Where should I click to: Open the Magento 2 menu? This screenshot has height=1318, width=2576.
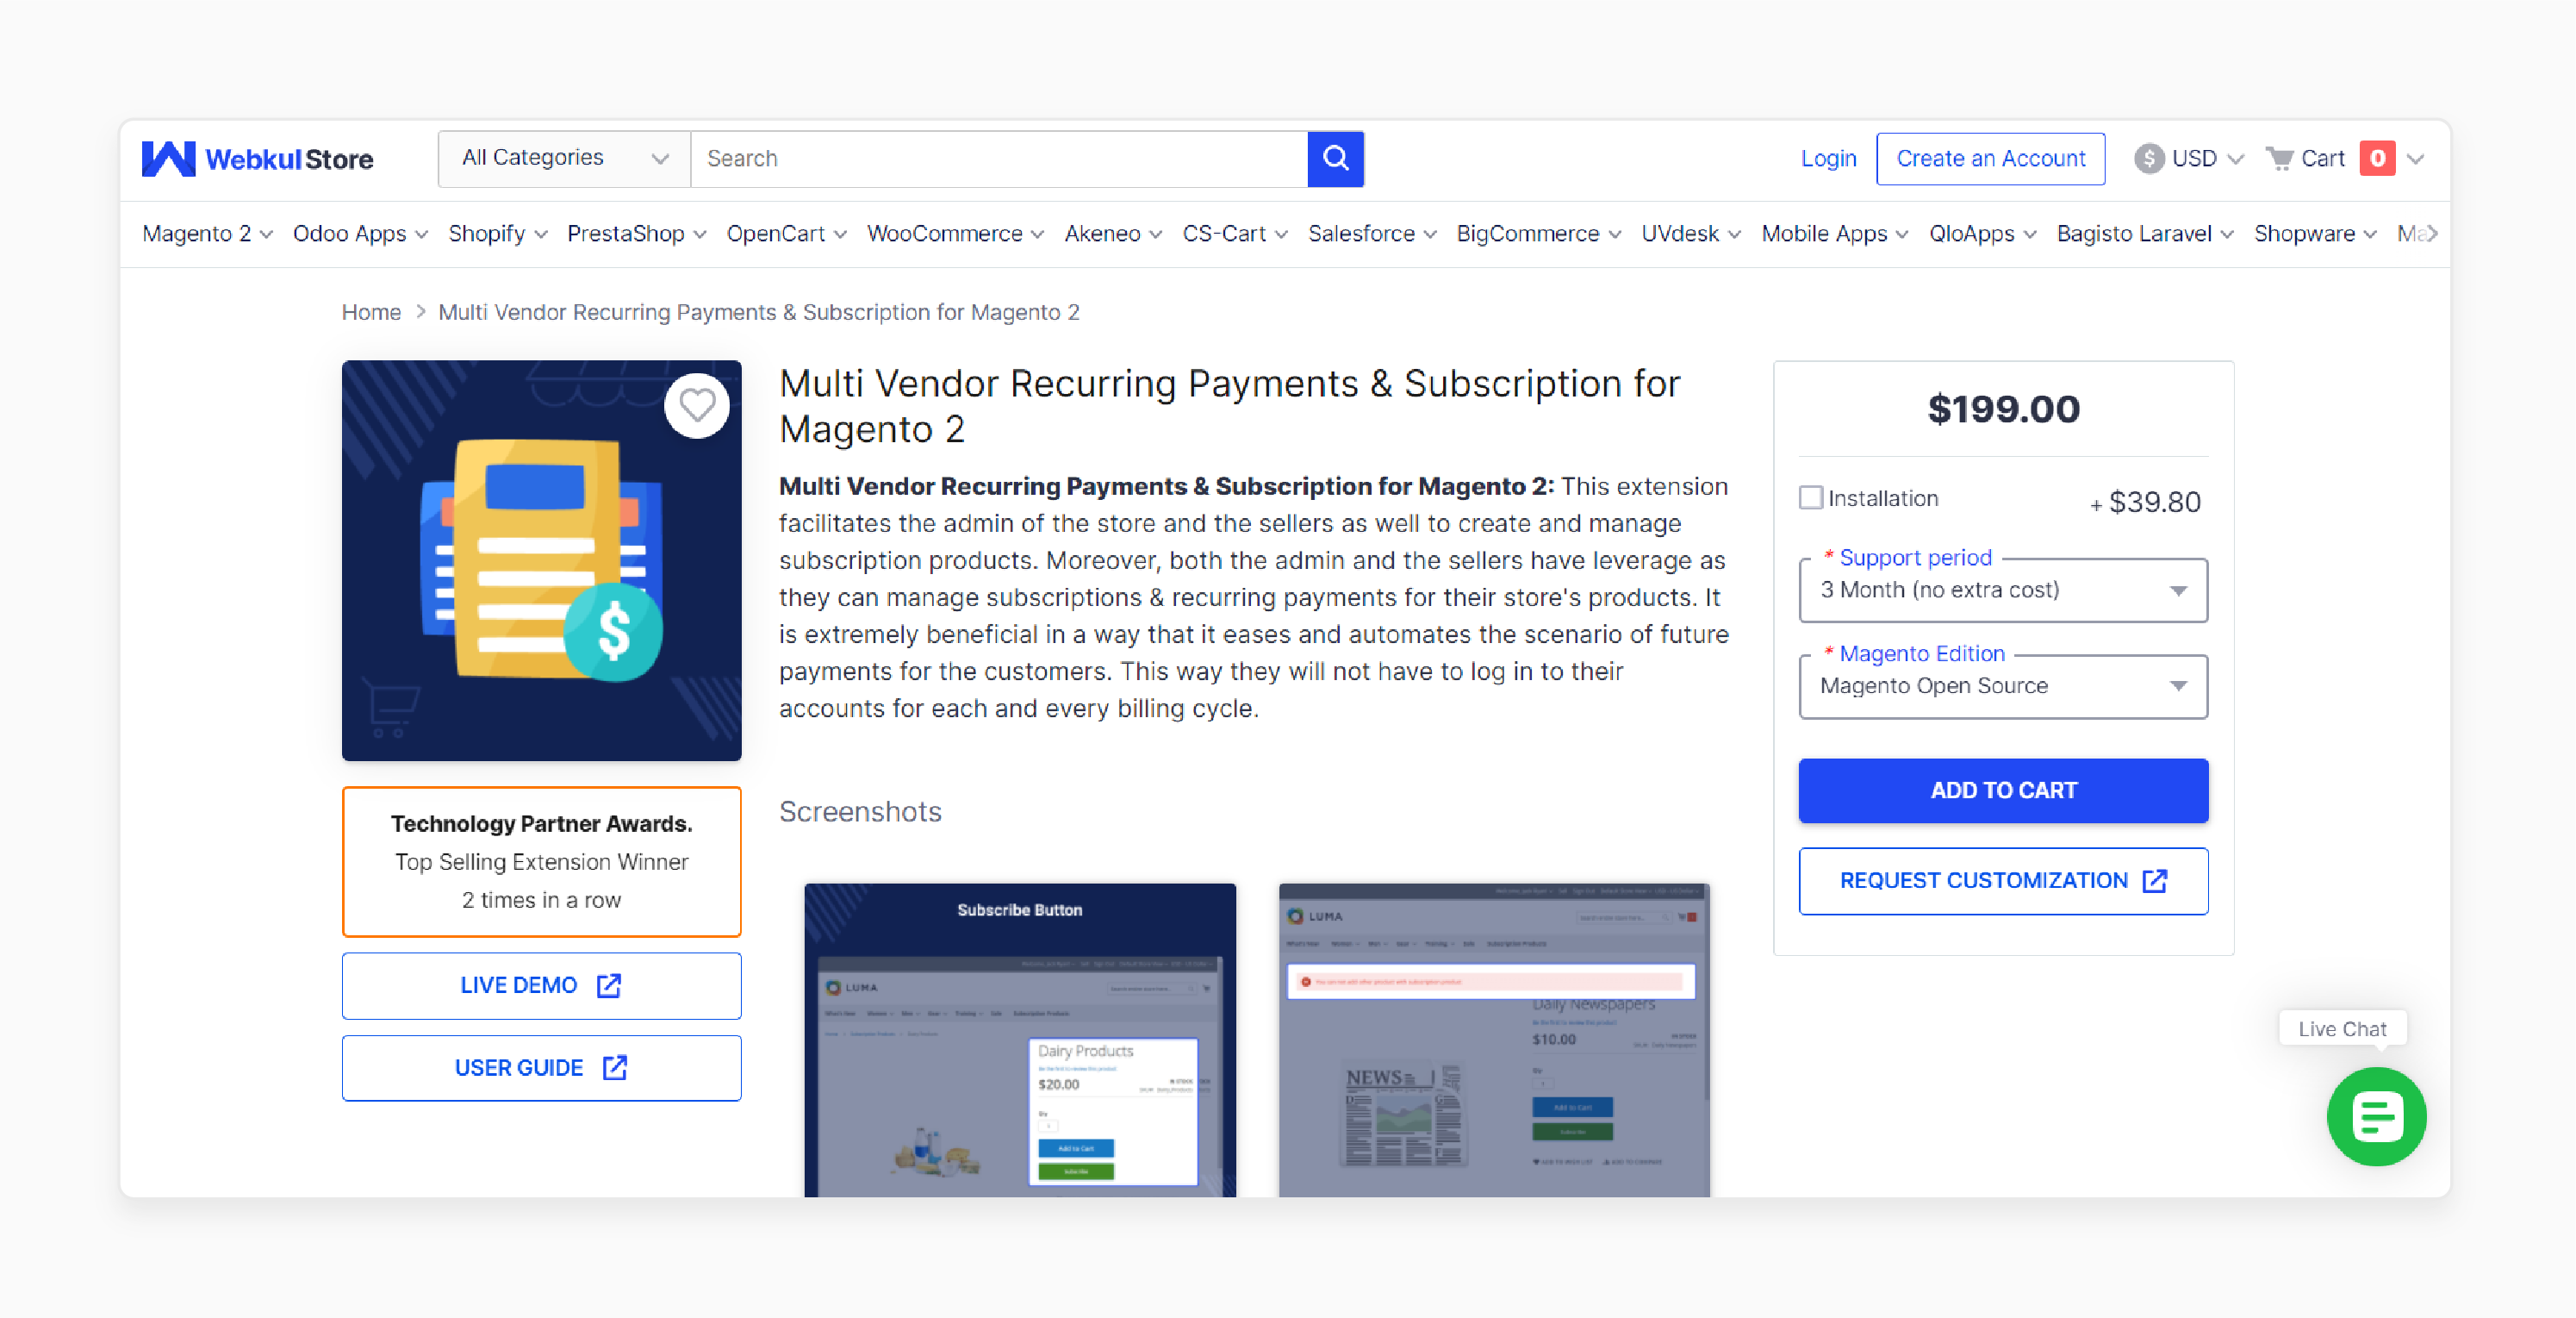tap(207, 234)
